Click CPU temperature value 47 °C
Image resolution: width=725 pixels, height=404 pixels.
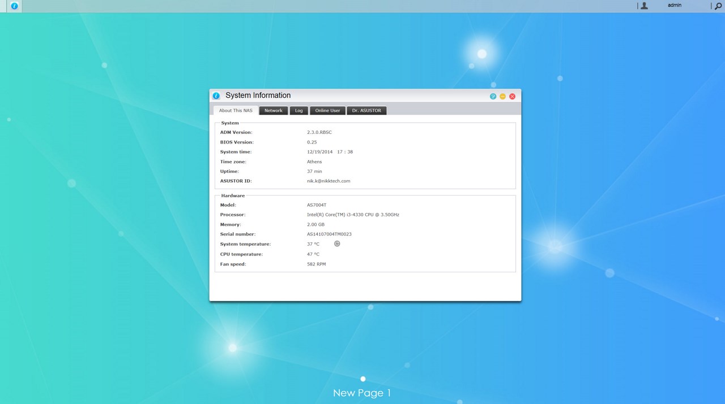coord(313,254)
